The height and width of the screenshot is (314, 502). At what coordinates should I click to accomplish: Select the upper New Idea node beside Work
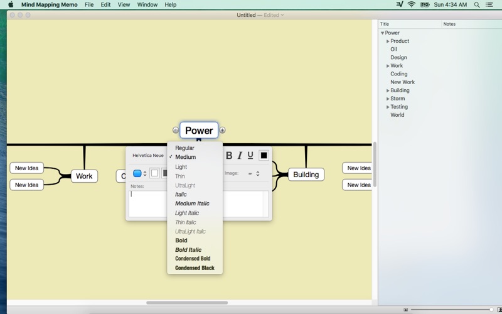(x=26, y=168)
